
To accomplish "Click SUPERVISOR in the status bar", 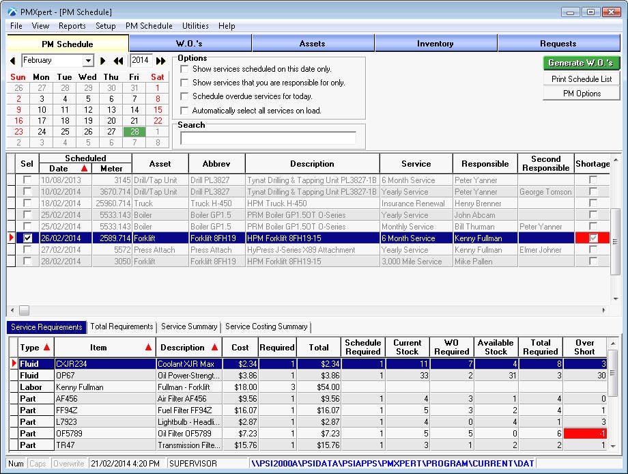I will (193, 464).
